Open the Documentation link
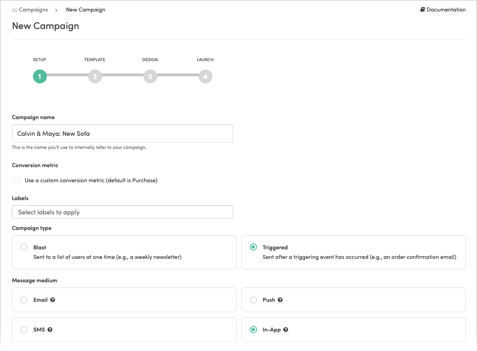The height and width of the screenshot is (351, 477). (446, 10)
